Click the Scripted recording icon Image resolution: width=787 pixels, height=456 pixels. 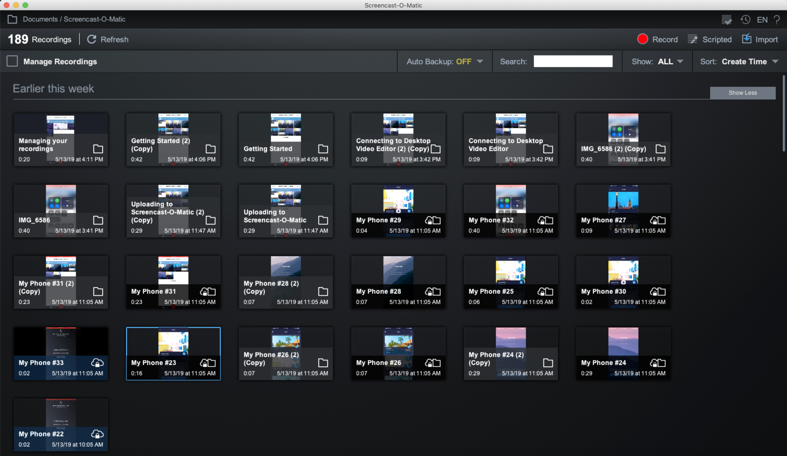pos(692,39)
